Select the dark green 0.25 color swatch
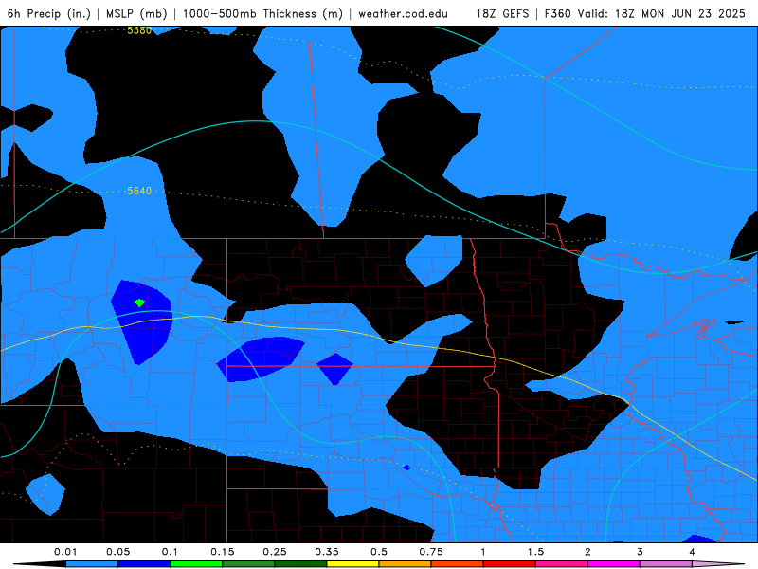Viewport: 758px width, 569px height. click(x=300, y=564)
